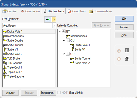Collapse the first OU group
The width and height of the screenshot is (137, 98).
click(64, 40)
